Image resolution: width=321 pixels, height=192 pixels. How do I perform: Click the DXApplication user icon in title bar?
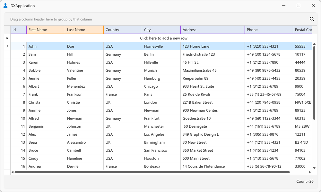pos(5,5)
